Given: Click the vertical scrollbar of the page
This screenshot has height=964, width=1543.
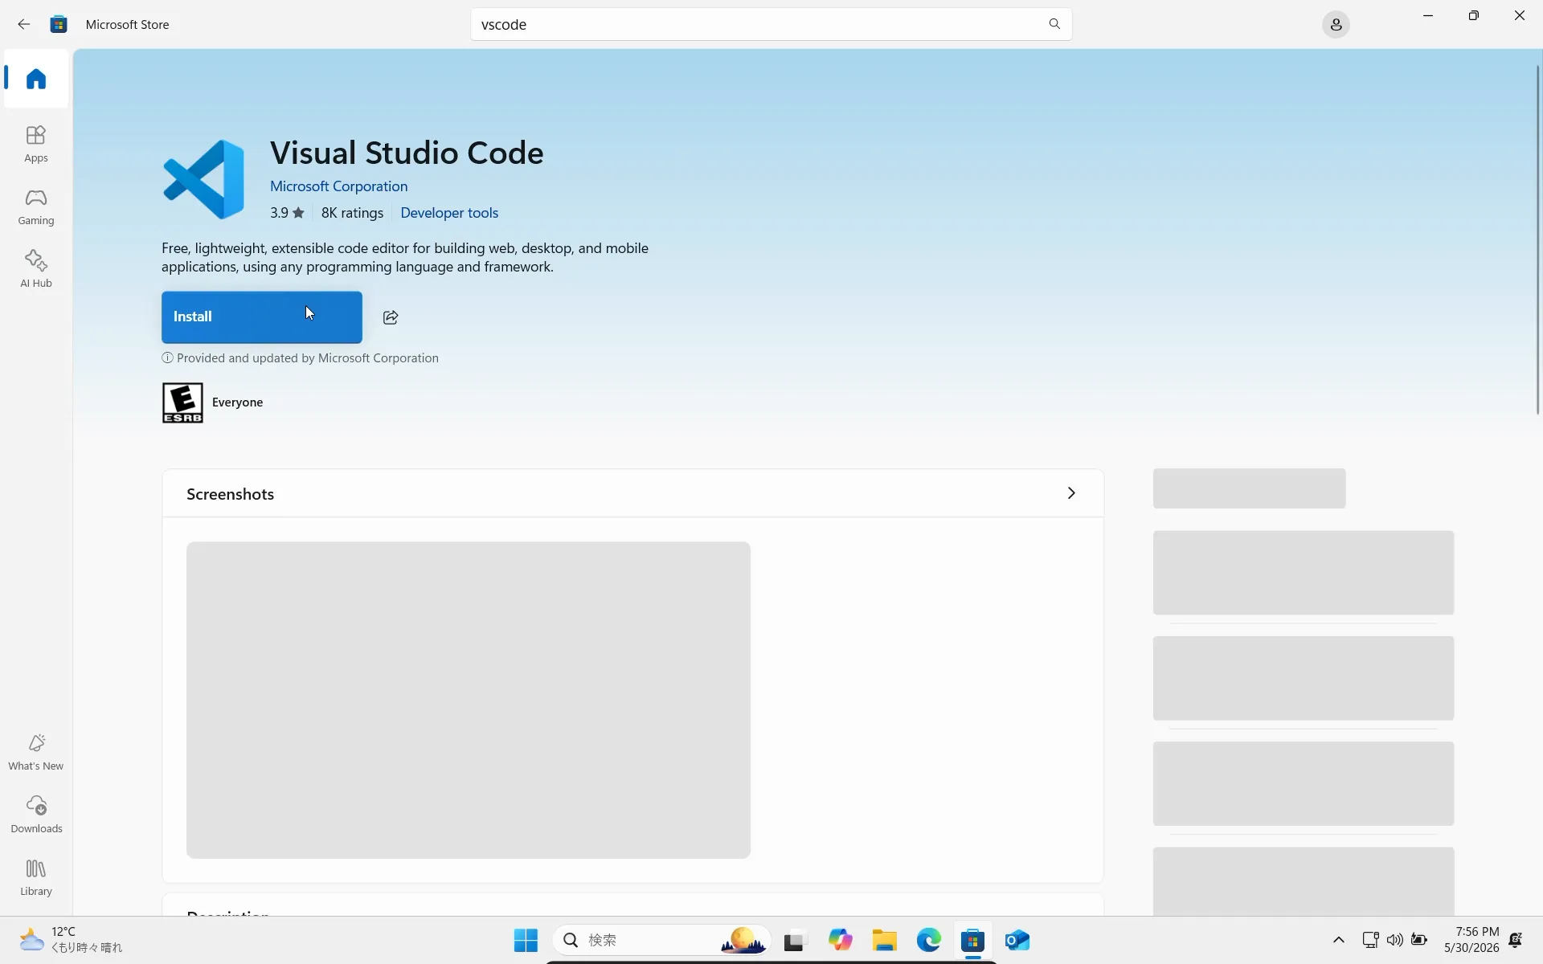Looking at the screenshot, I should [x=1538, y=239].
